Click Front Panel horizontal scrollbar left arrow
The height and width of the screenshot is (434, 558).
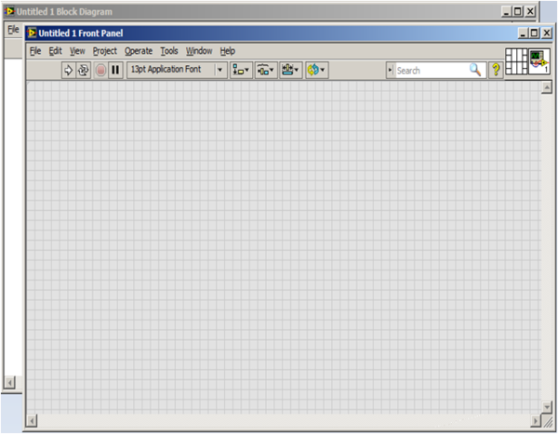coord(32,421)
